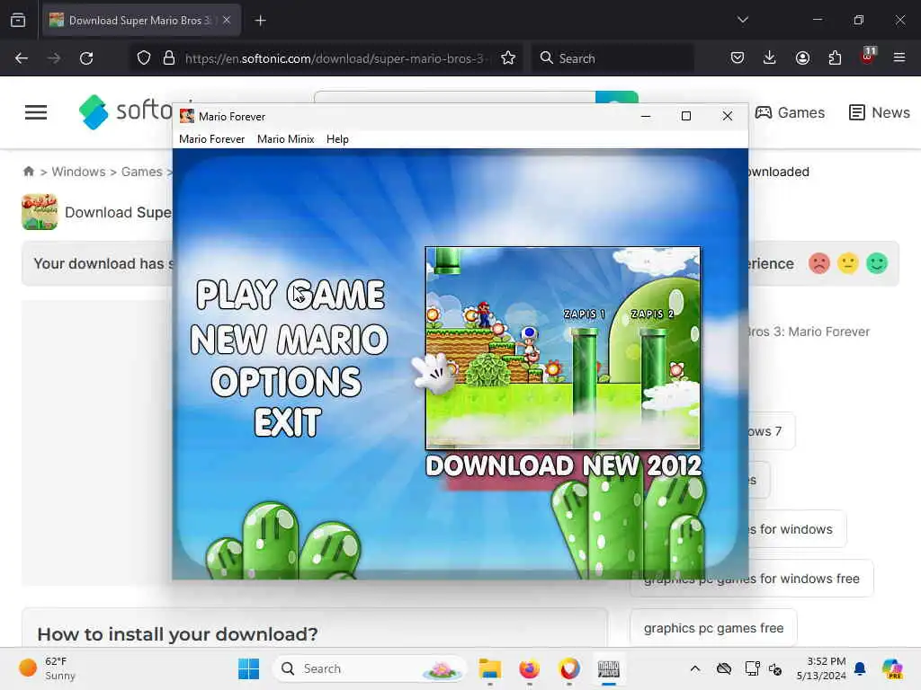Show hidden system tray icons

(x=695, y=668)
